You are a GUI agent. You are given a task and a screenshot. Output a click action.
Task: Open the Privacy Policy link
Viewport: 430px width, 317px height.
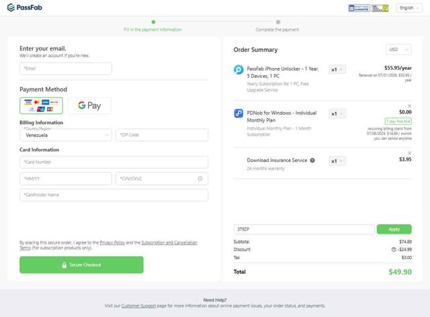click(x=112, y=242)
